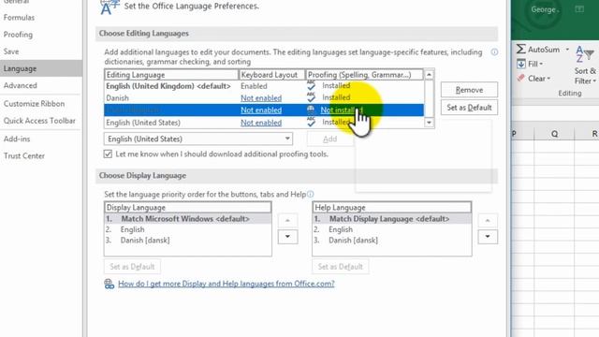Click Set as Default under Display Language
The image size is (599, 337).
pos(132,267)
